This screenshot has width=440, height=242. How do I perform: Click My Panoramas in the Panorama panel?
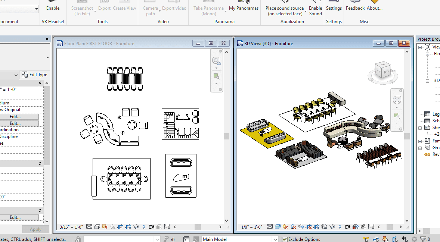click(x=244, y=8)
